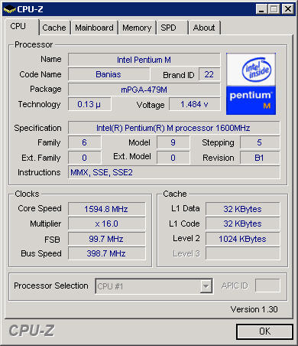Image resolution: width=298 pixels, height=346 pixels.
Task: Click the Core Speed value 1594.8 MHz
Action: 107,209
